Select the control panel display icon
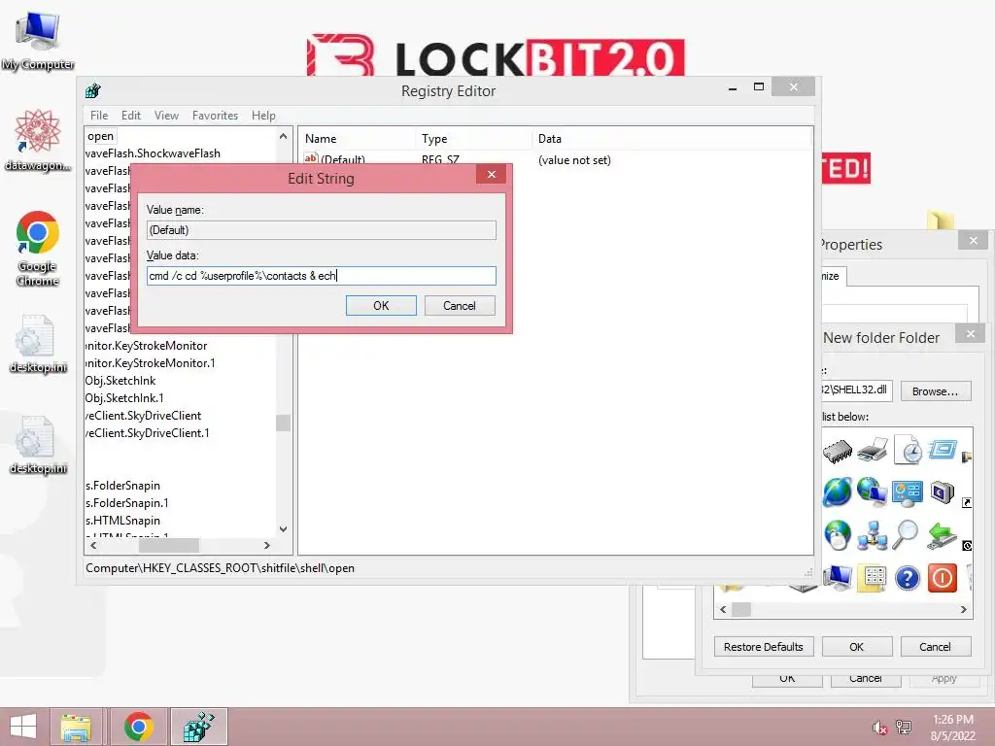 [908, 492]
